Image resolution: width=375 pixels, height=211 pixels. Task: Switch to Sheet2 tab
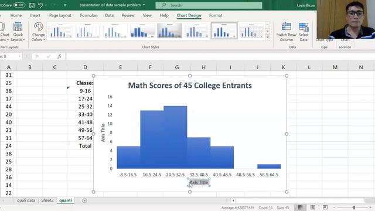47,200
